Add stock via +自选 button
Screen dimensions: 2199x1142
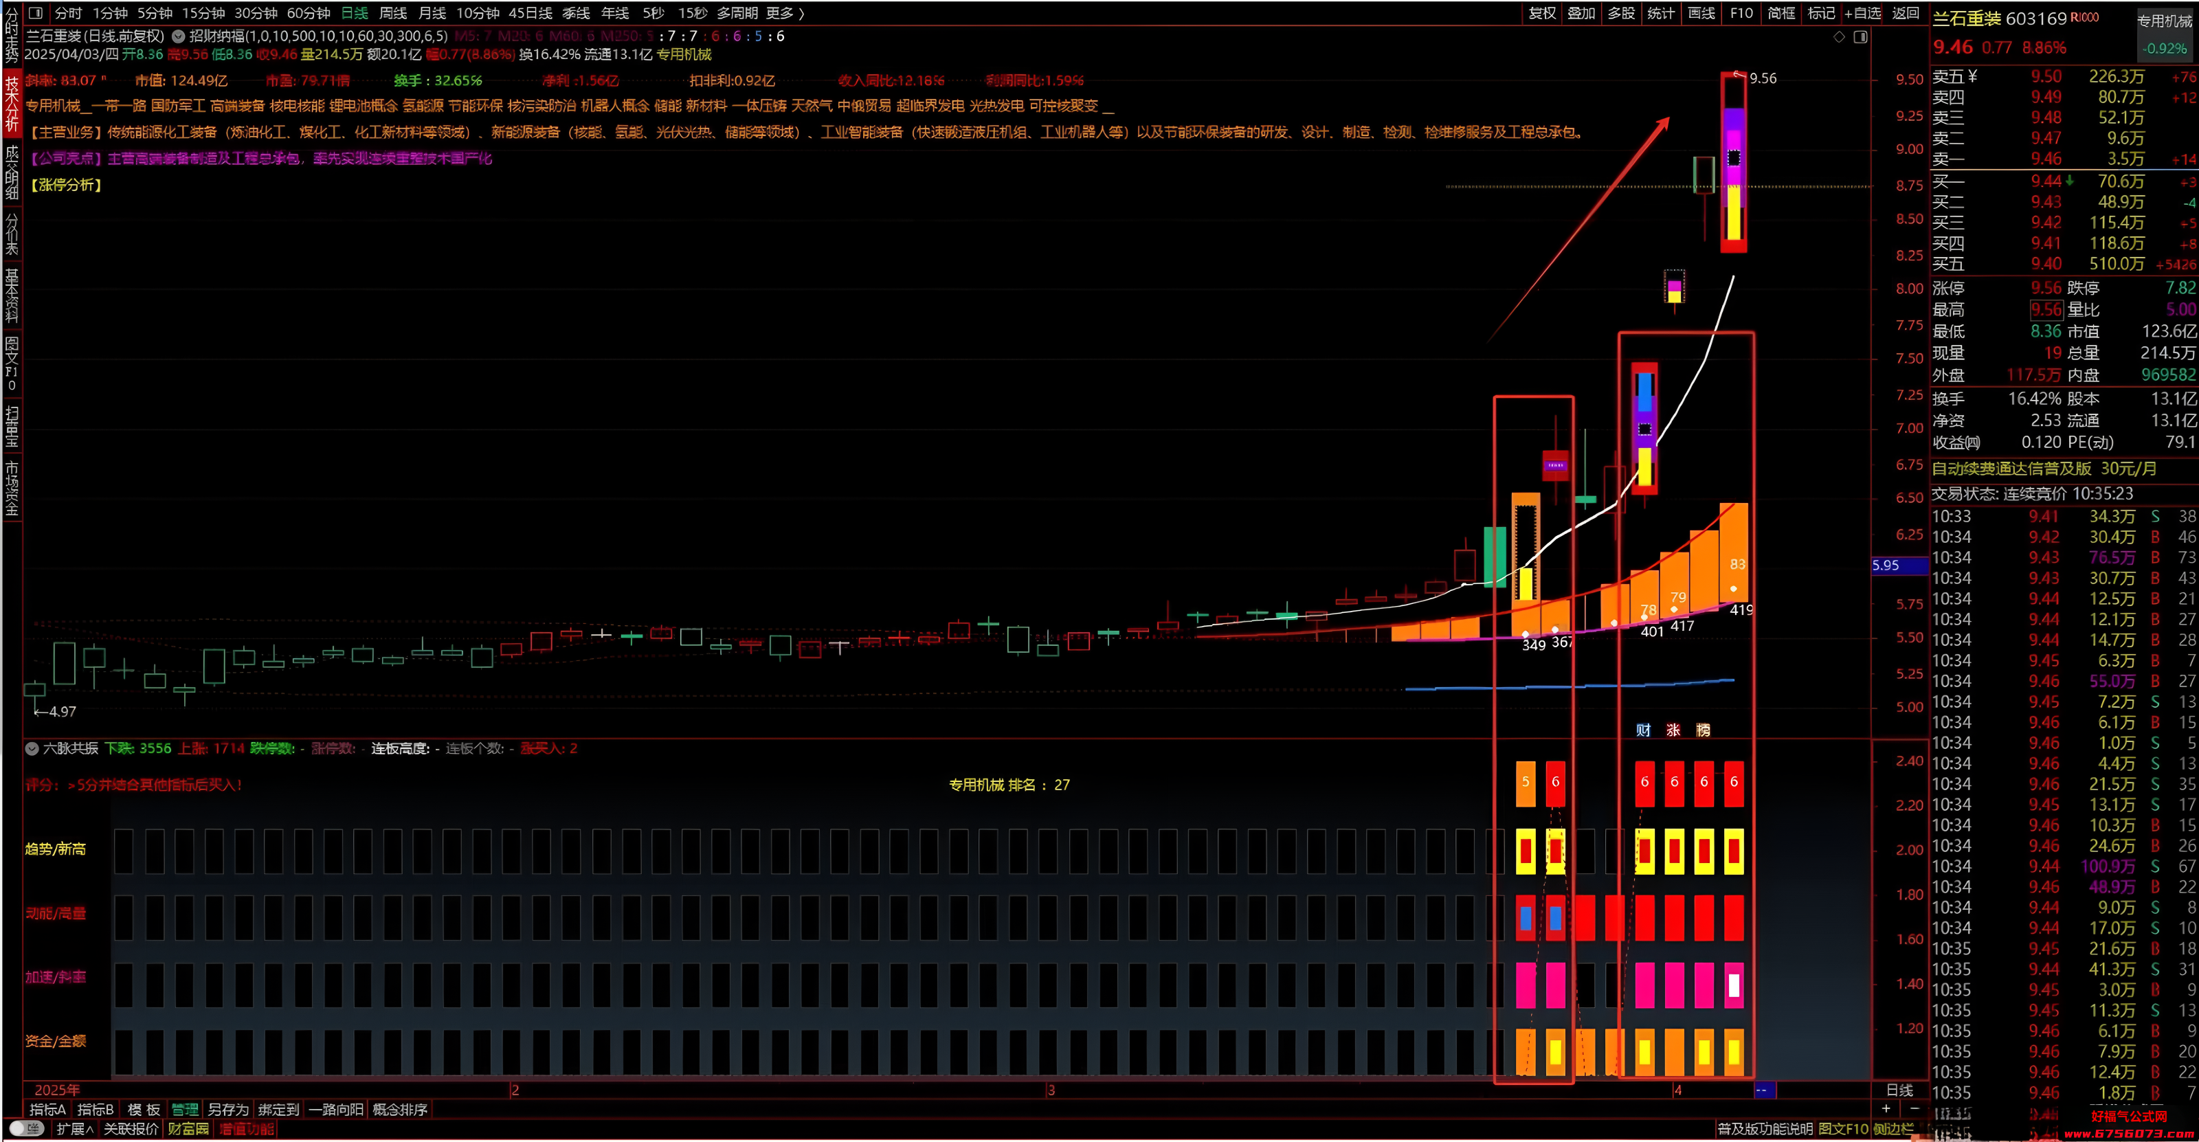[1863, 13]
